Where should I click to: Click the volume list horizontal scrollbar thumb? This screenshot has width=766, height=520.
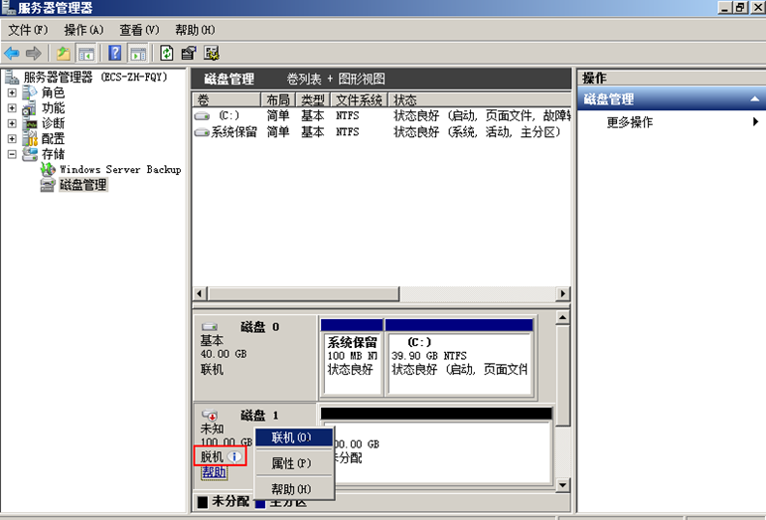click(x=303, y=293)
